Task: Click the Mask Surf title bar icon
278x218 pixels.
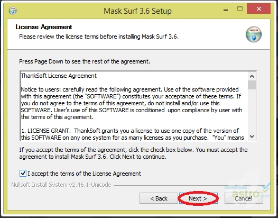Action: pyautogui.click(x=13, y=11)
